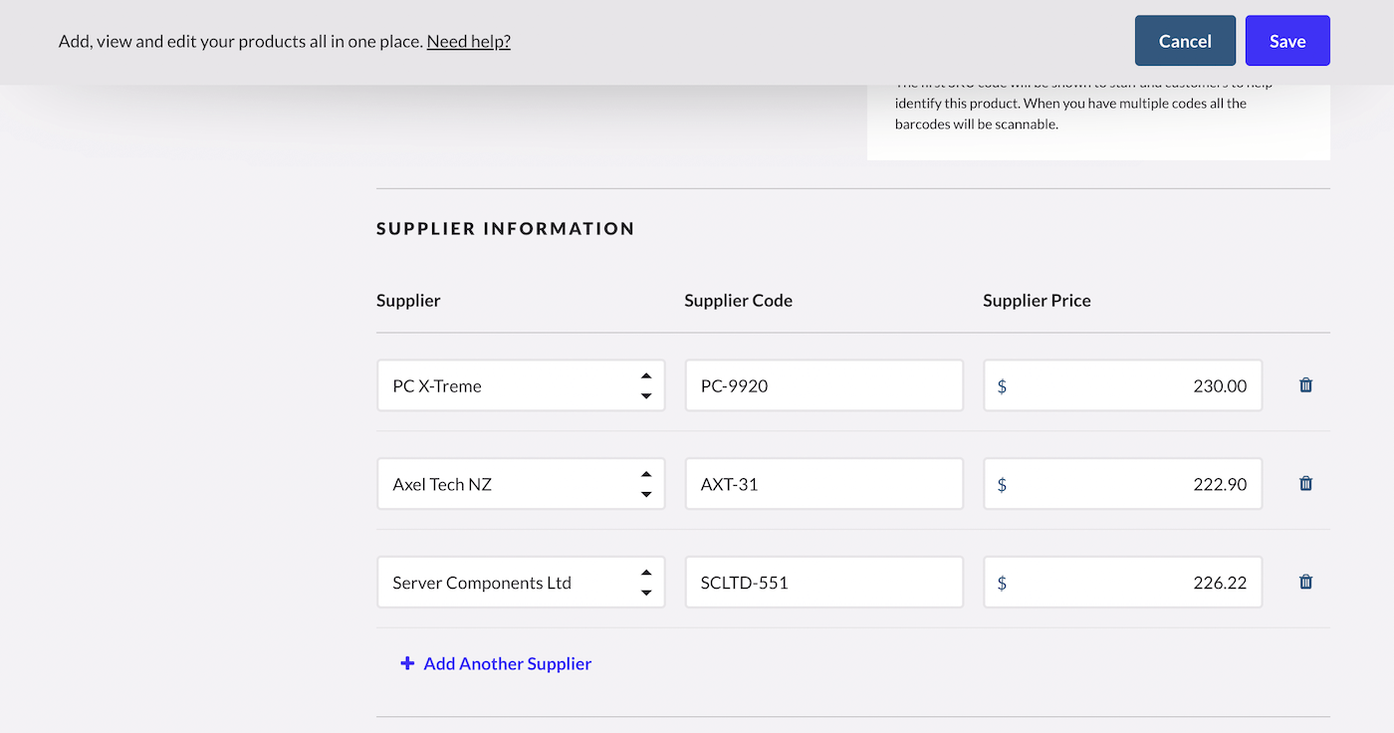Delete the Server Components Ltd supplier row
This screenshot has width=1394, height=733.
1305,582
